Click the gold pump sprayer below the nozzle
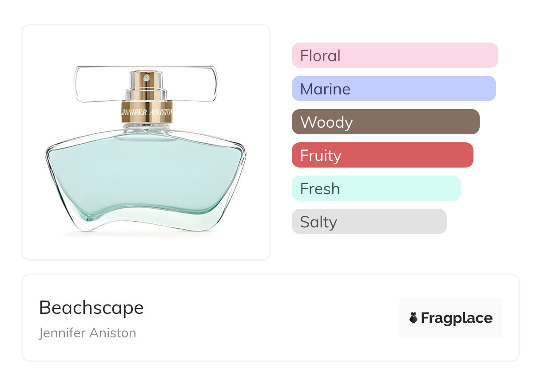 [x=146, y=93]
